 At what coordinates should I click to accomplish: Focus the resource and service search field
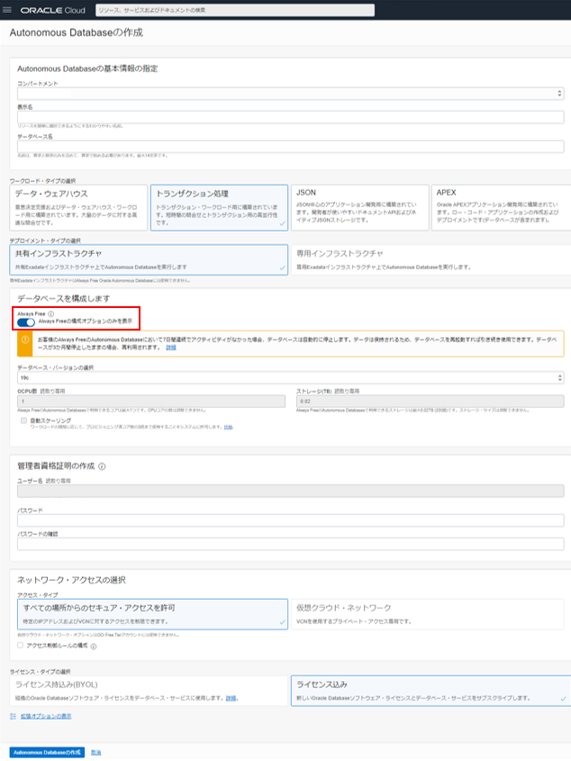235,10
